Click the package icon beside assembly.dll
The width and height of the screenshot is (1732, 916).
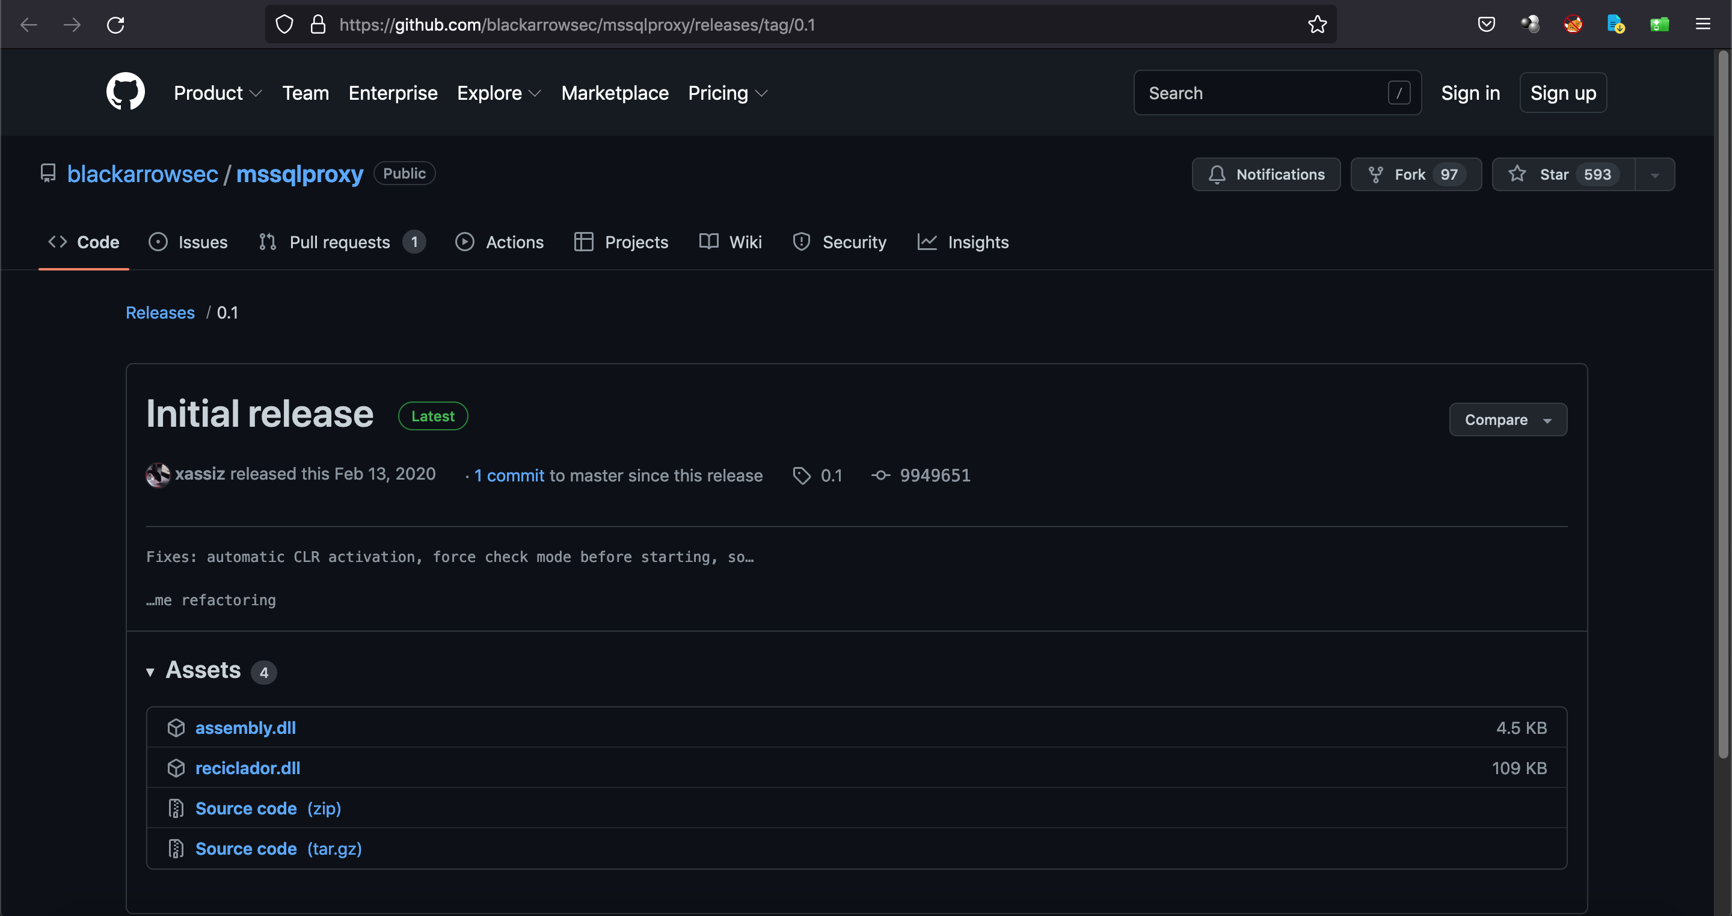tap(176, 728)
